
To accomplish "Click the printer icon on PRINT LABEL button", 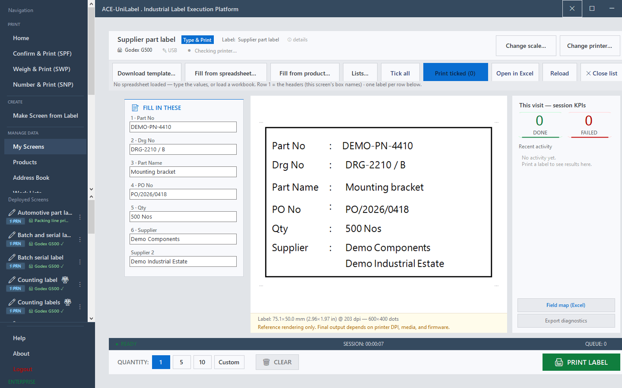I will click(559, 362).
